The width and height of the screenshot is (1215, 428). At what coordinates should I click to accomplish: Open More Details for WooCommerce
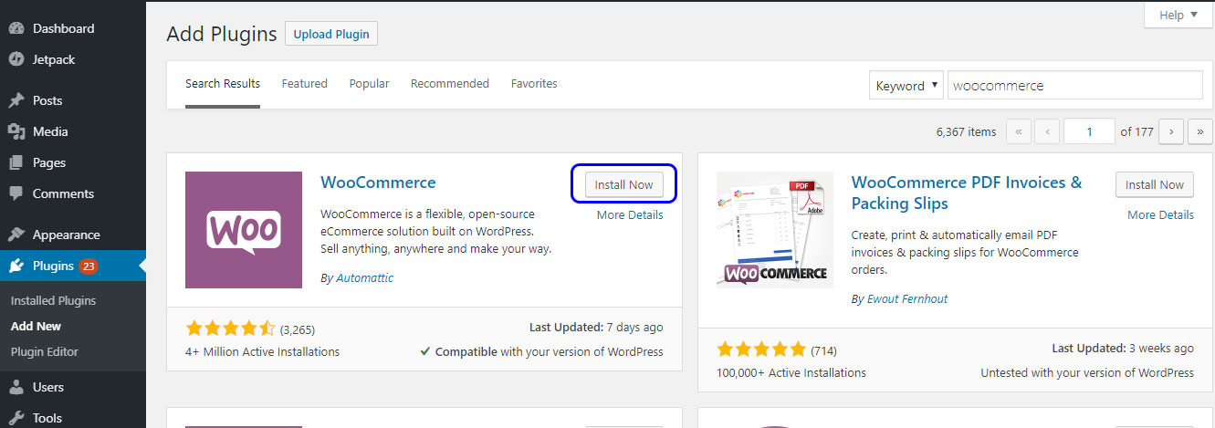coord(630,214)
